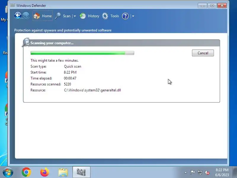
Task: Show hidden tray icons arrow
Action: tap(186, 172)
